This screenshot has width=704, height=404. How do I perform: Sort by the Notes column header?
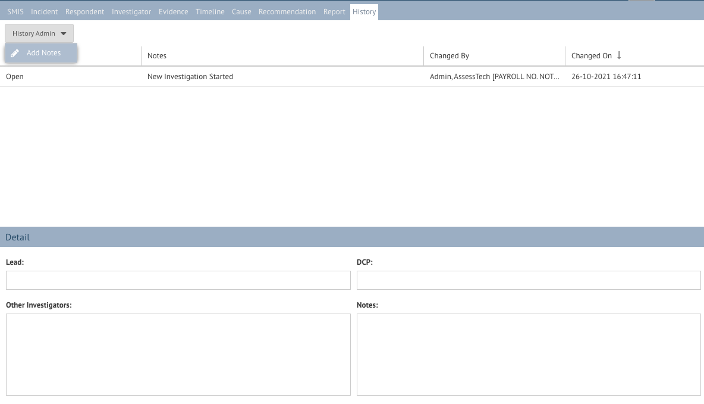282,56
